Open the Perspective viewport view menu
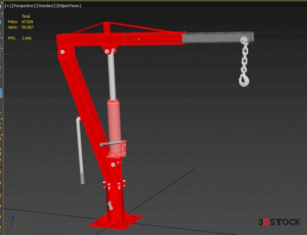The height and width of the screenshot is (235, 307). click(24, 6)
